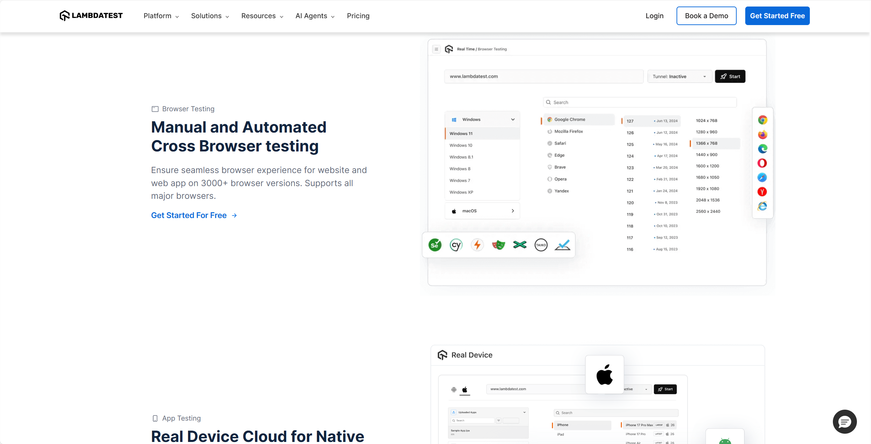Click the Selenium framework icon

click(x=435, y=245)
